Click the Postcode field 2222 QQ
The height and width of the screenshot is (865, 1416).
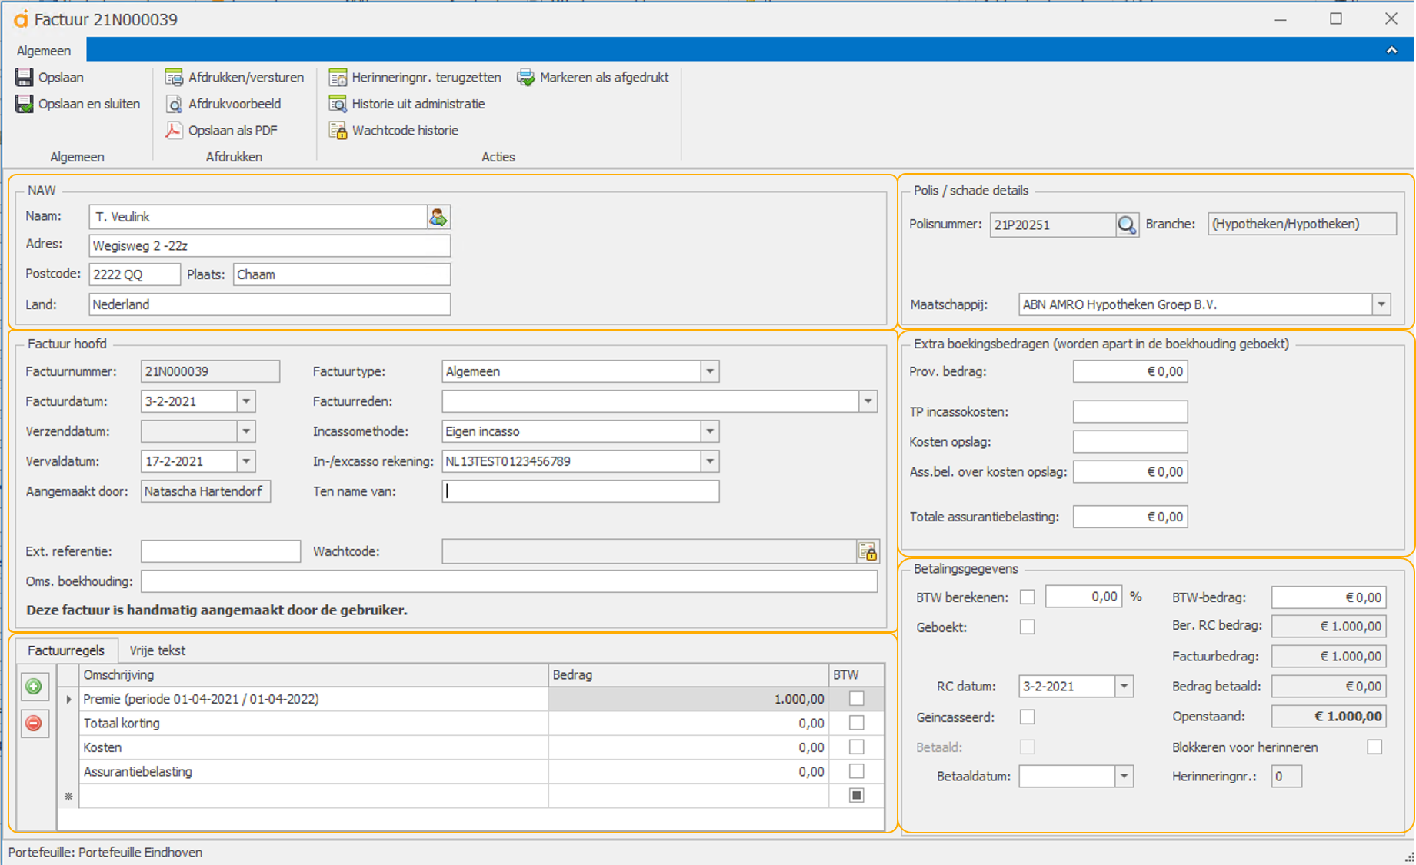pos(135,274)
